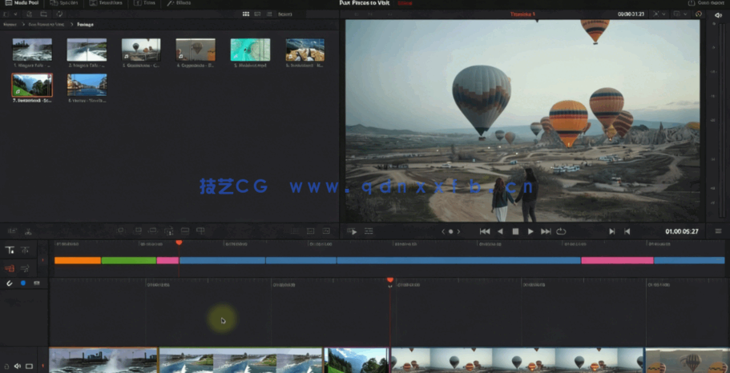Stop playback
Viewport: 730px width, 373px height.
(x=515, y=231)
